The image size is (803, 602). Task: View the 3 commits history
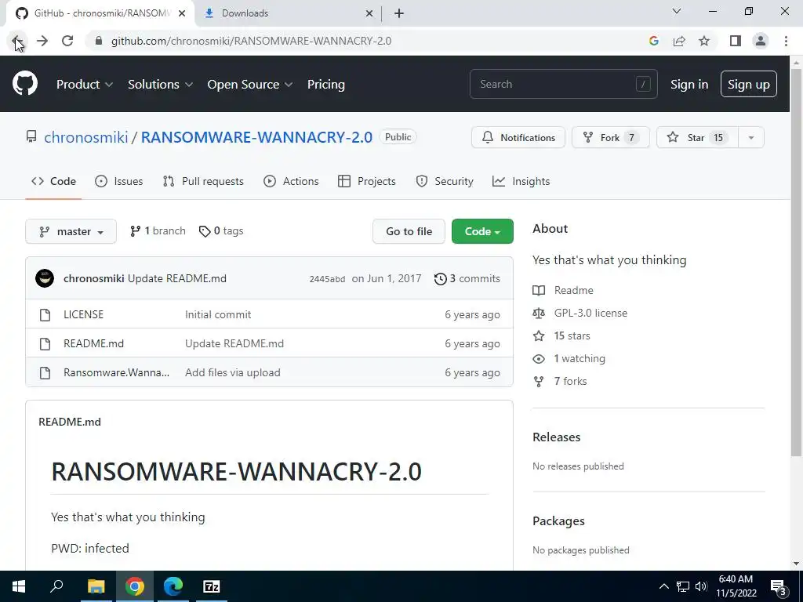pyautogui.click(x=467, y=278)
